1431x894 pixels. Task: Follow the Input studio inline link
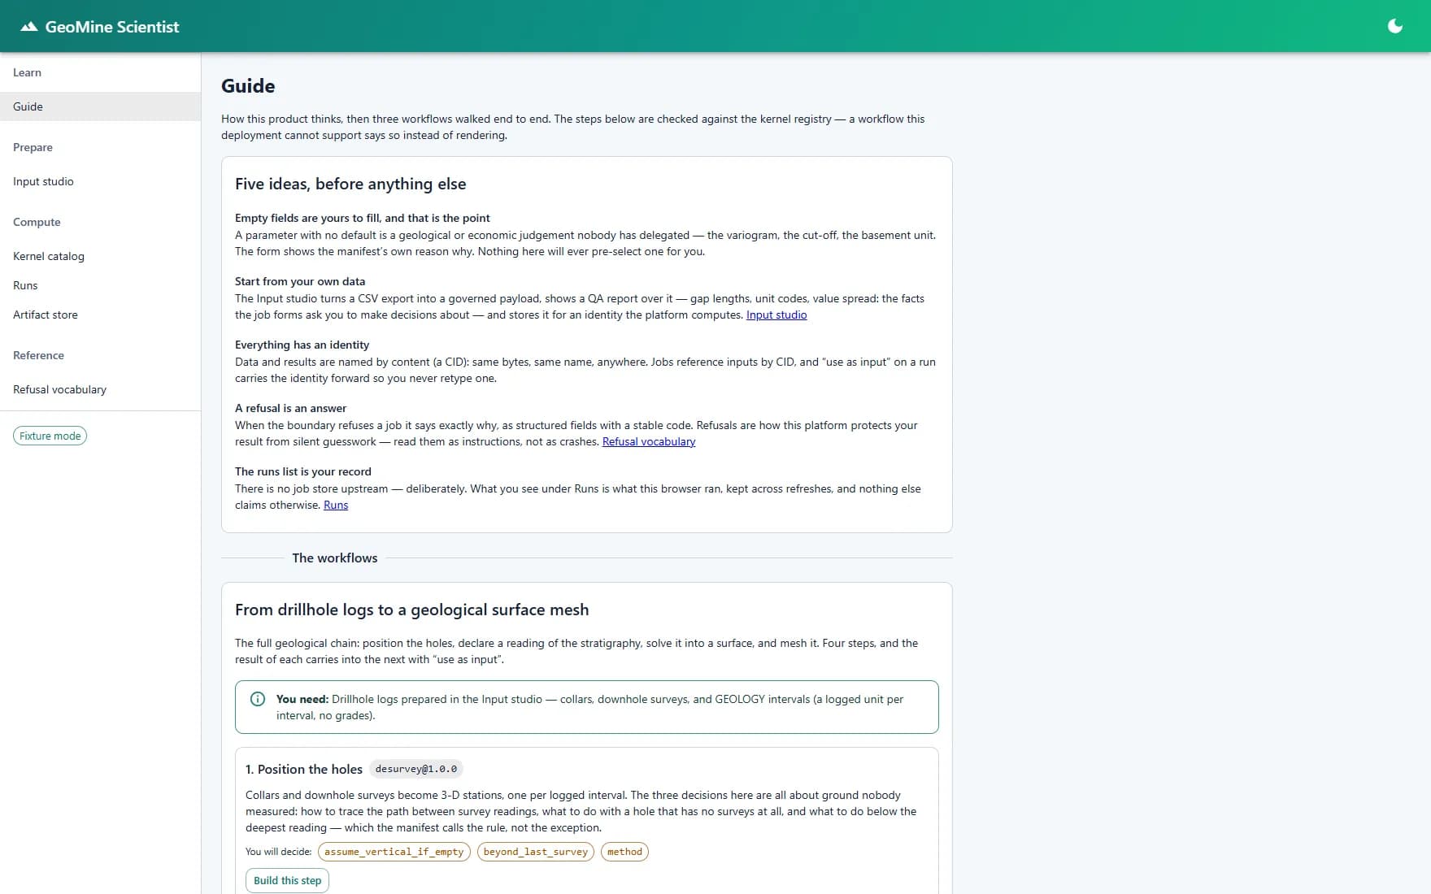(x=776, y=315)
